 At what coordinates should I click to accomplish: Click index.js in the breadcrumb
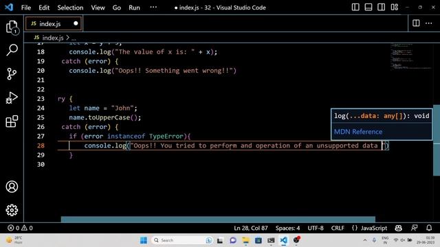tap(53, 38)
